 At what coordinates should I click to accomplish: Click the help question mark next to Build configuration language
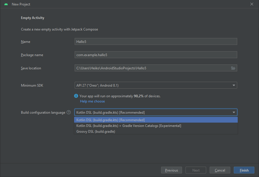click(69, 112)
